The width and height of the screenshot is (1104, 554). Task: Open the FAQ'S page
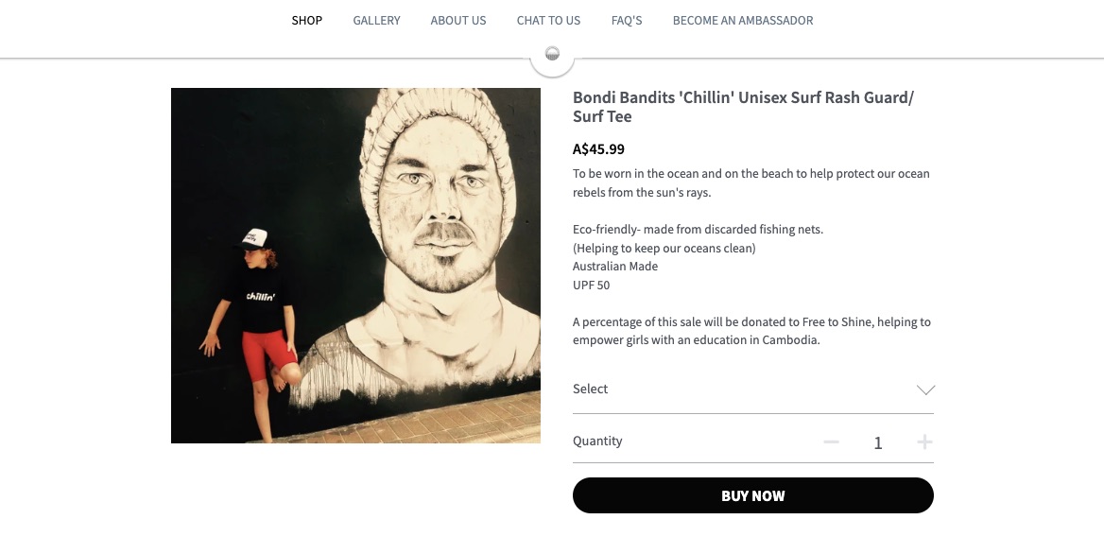click(x=627, y=21)
